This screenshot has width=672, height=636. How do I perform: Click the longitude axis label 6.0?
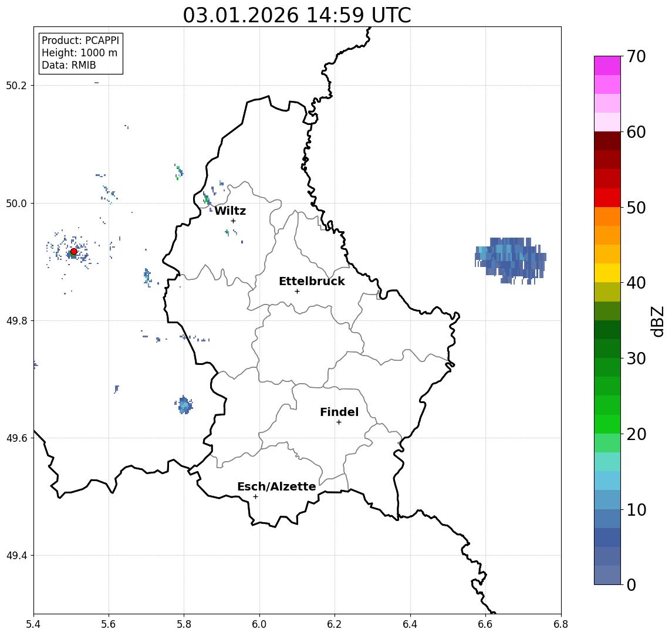(259, 624)
